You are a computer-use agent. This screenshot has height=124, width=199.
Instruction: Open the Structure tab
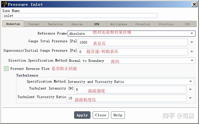(x=166, y=24)
